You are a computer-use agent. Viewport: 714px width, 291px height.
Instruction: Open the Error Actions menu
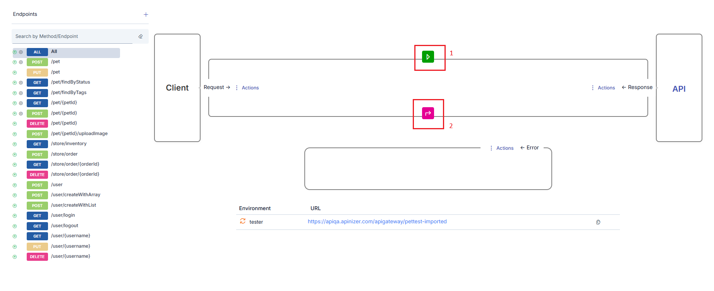click(502, 148)
